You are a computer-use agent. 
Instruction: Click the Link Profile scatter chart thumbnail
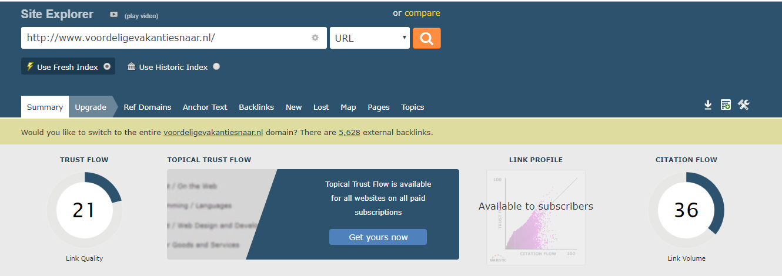(x=536, y=217)
